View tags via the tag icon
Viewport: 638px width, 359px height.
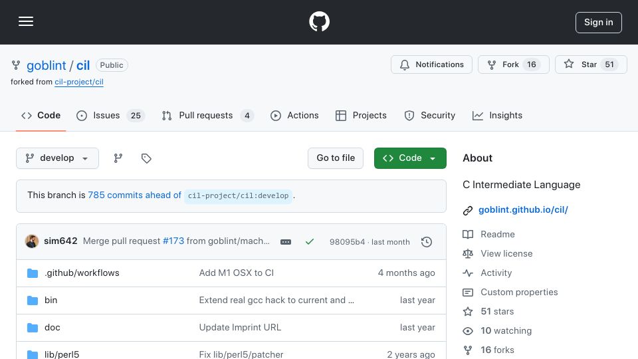coord(146,158)
